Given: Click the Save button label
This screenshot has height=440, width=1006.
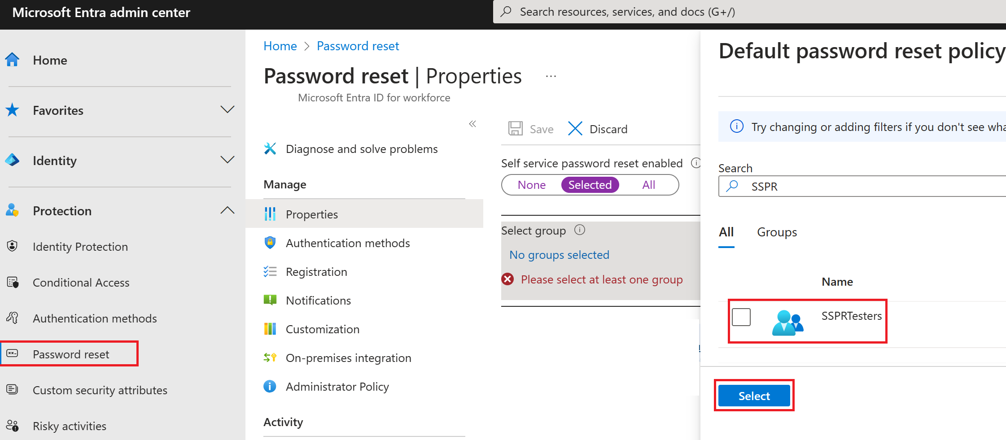Looking at the screenshot, I should pyautogui.click(x=542, y=129).
